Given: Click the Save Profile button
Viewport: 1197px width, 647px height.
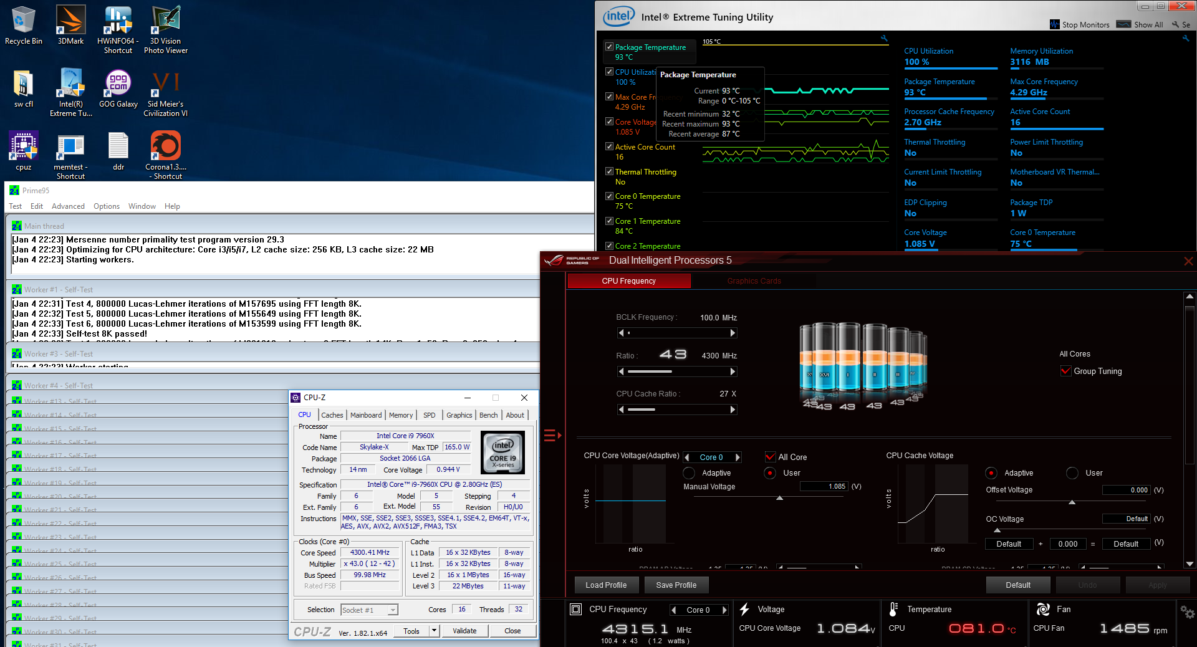Looking at the screenshot, I should [676, 585].
